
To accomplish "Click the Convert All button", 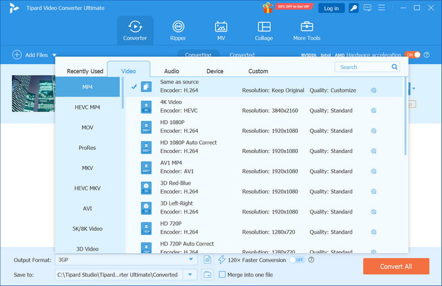I will tap(396, 266).
